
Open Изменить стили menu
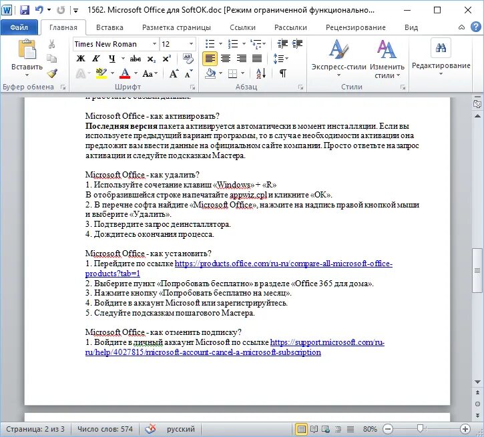click(x=387, y=58)
